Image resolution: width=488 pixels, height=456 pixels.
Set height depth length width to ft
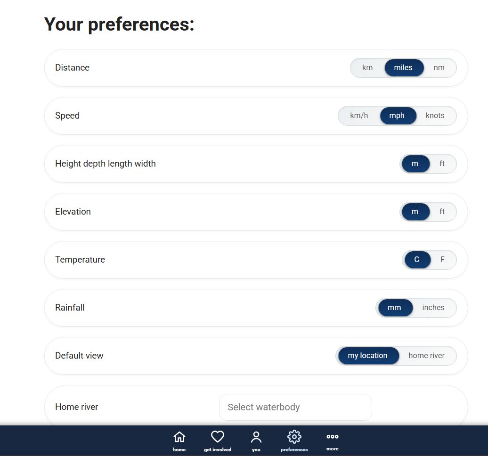coord(442,164)
